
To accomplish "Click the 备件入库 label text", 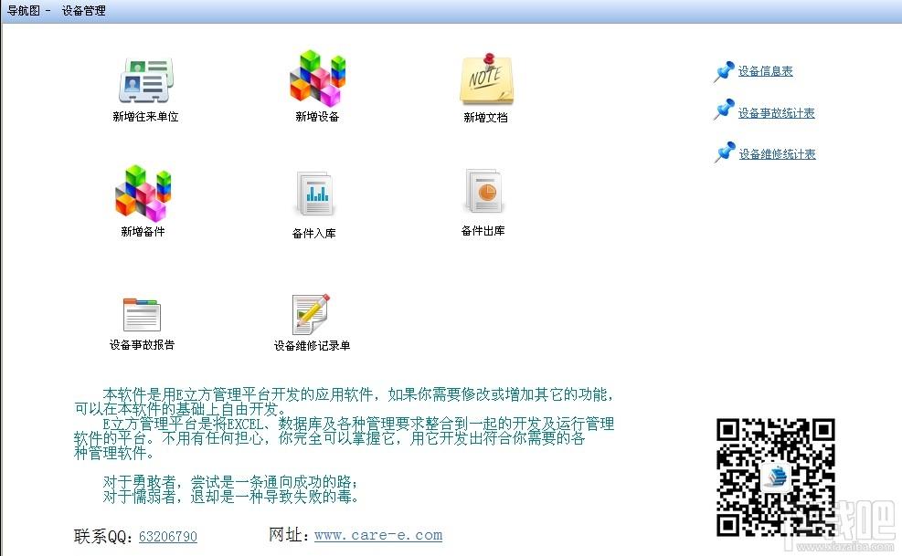I will [x=314, y=234].
